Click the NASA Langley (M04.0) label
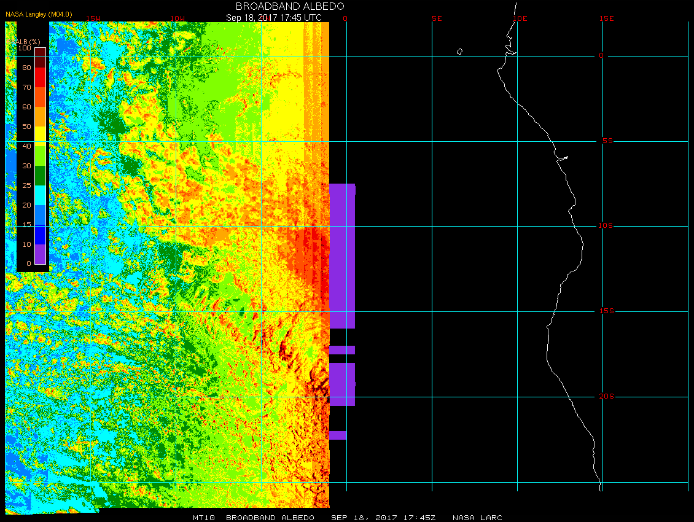 click(39, 14)
